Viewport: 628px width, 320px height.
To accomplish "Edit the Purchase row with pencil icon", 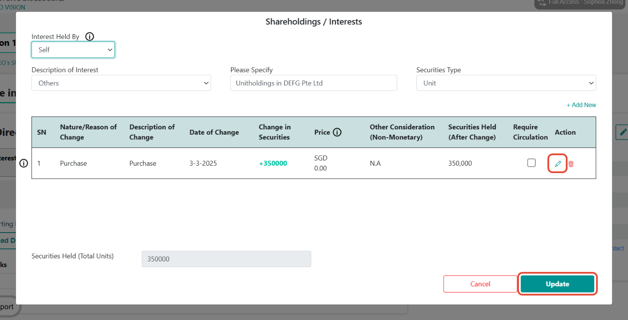I will click(x=557, y=163).
